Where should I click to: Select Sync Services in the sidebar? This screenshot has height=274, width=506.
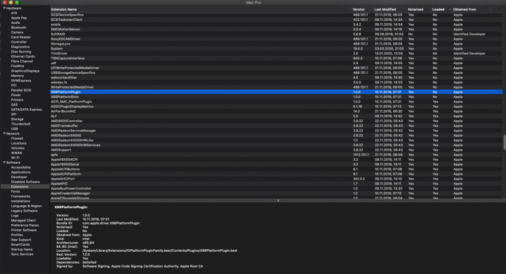22,254
